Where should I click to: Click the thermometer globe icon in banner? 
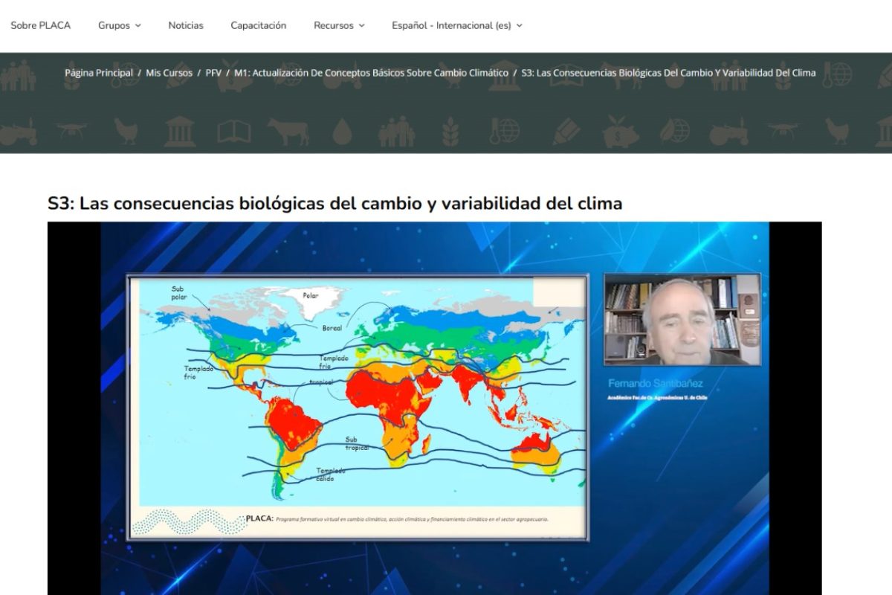click(506, 132)
